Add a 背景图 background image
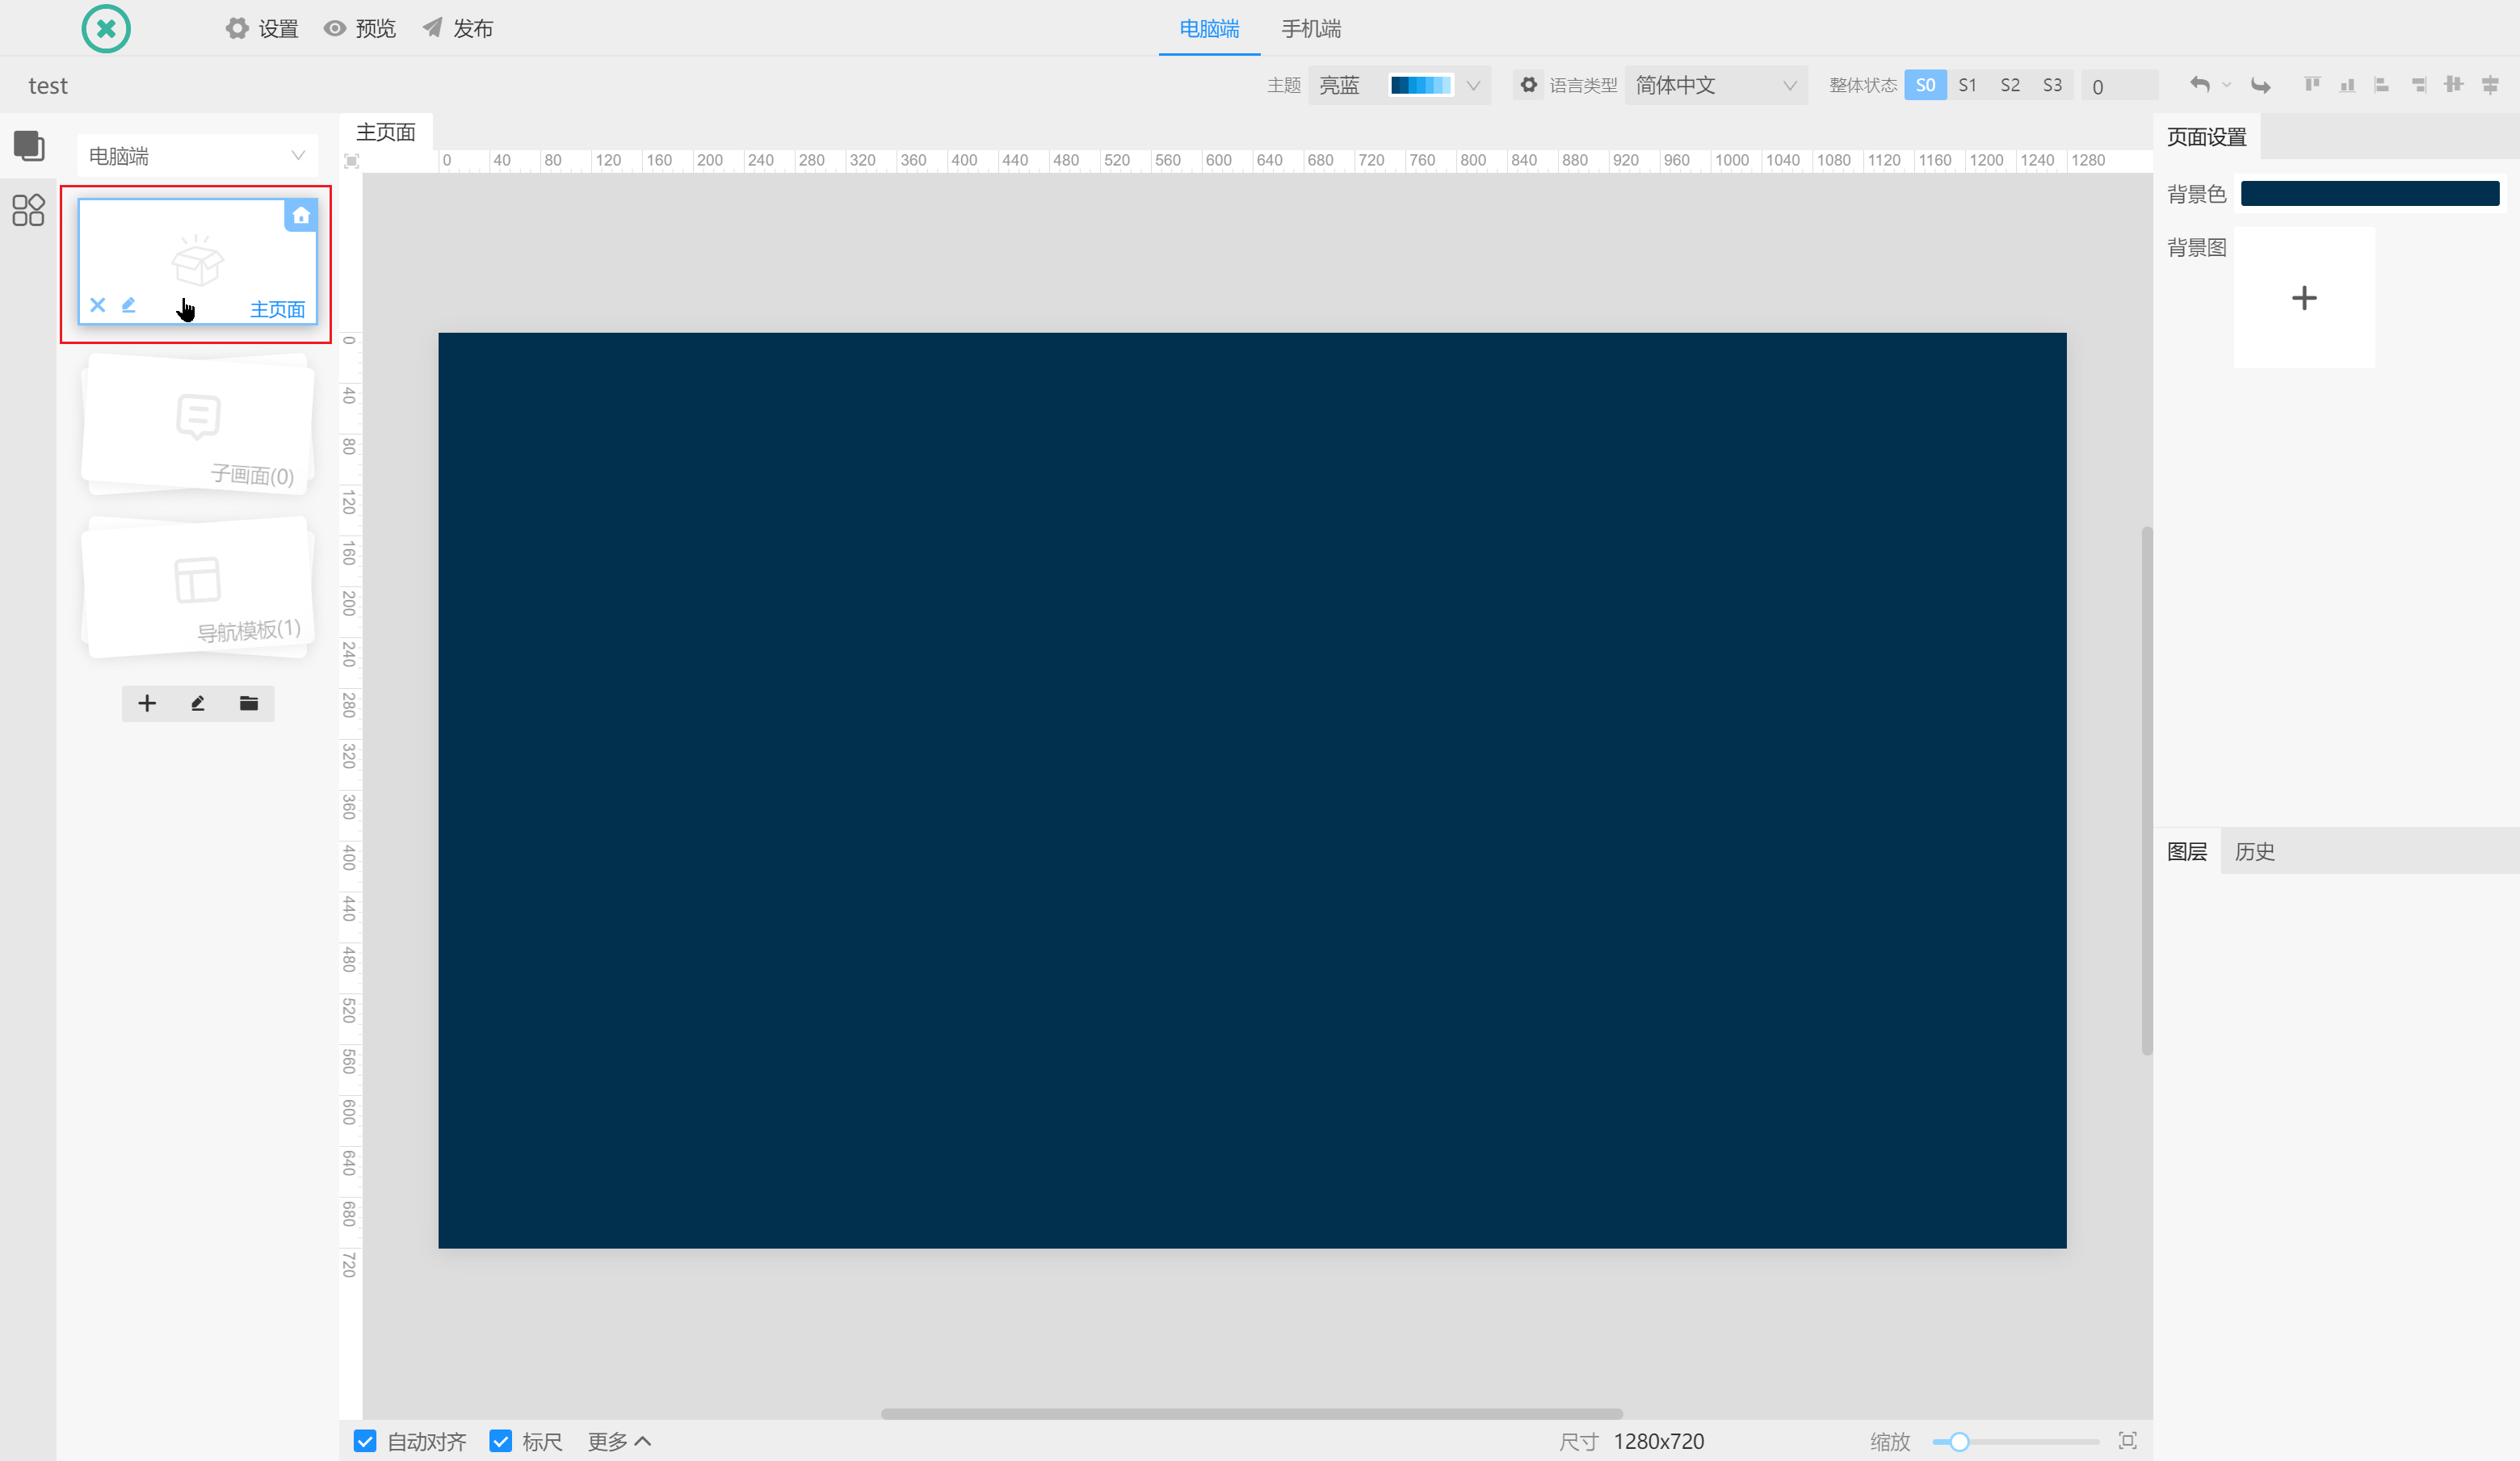The height and width of the screenshot is (1461, 2520). click(2304, 297)
